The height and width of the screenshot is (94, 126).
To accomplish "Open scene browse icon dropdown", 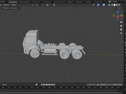I will pyautogui.click(x=110, y=2).
